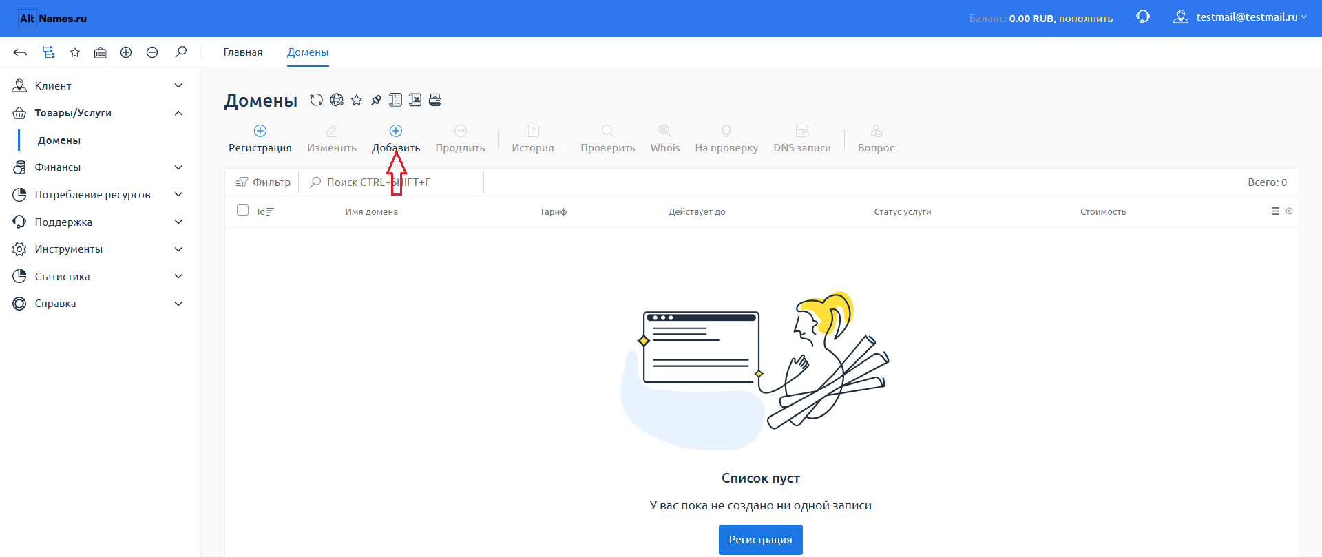The height and width of the screenshot is (557, 1322).
Task: Select the Домены tab
Action: coord(308,52)
